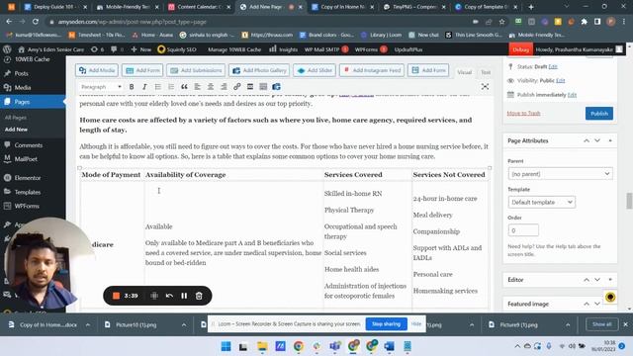The height and width of the screenshot is (356, 633).
Task: Open Insights in the admin bar
Action: [x=284, y=49]
